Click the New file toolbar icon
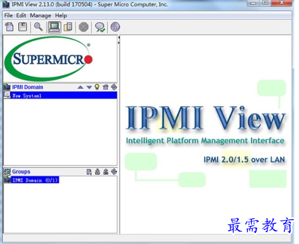299x244 pixels. point(9,27)
